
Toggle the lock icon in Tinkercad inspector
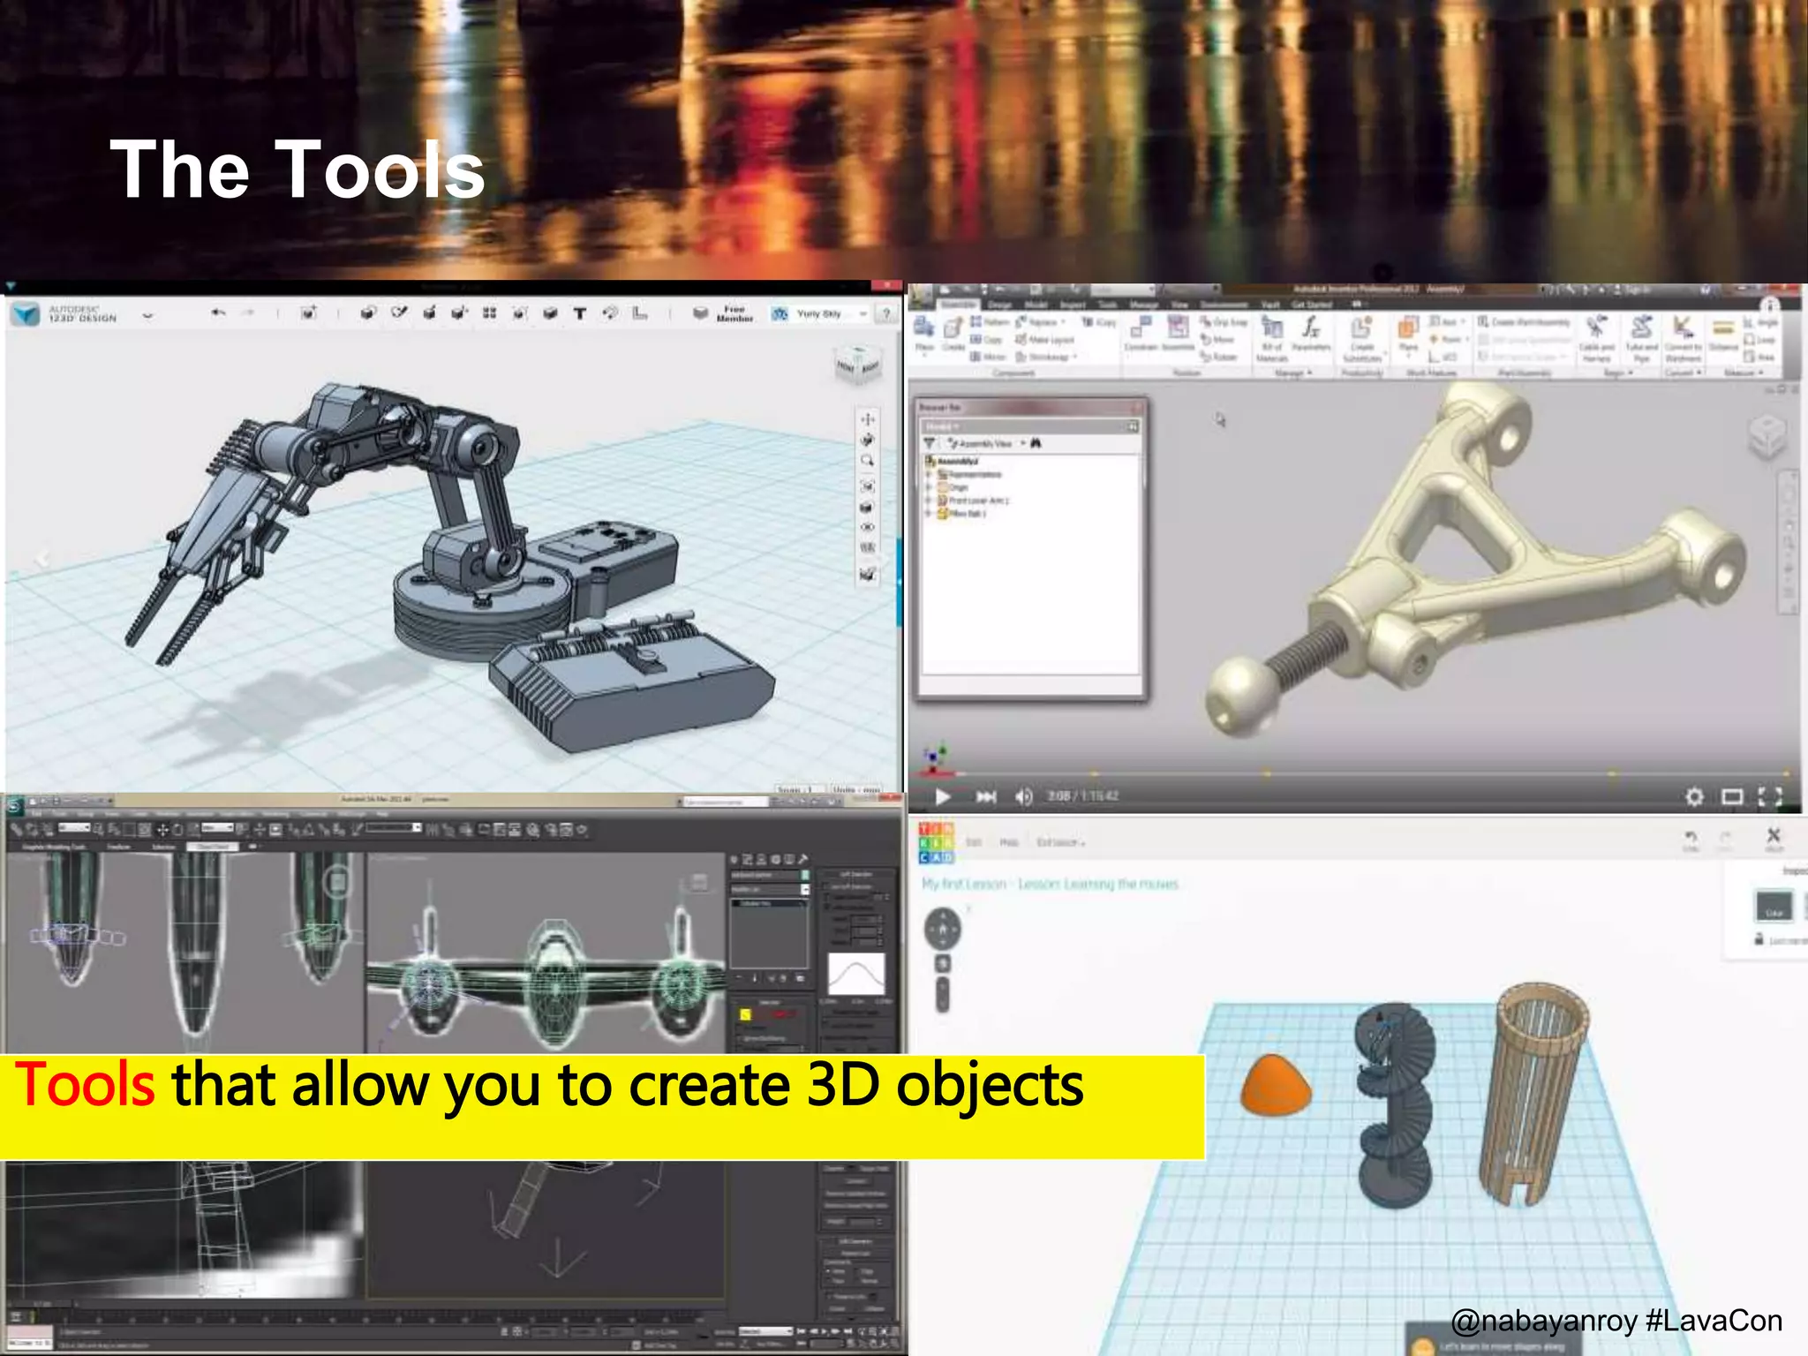(1759, 938)
